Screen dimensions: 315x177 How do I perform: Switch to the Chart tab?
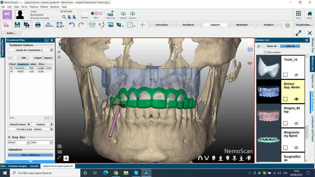point(12,64)
